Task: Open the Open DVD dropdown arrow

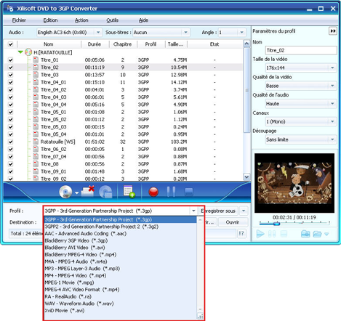Action: tap(76, 193)
